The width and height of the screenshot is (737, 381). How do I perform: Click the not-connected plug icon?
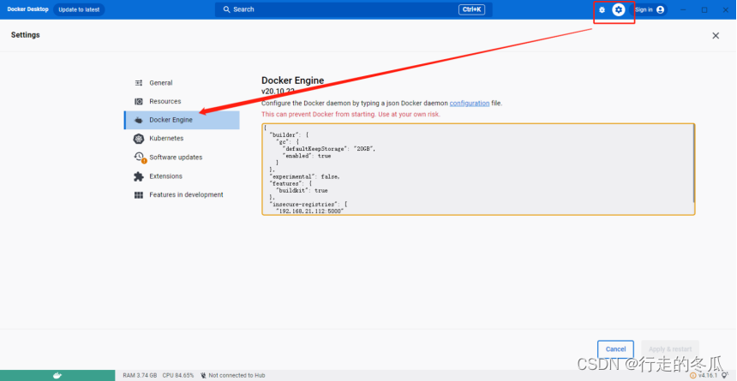point(203,375)
